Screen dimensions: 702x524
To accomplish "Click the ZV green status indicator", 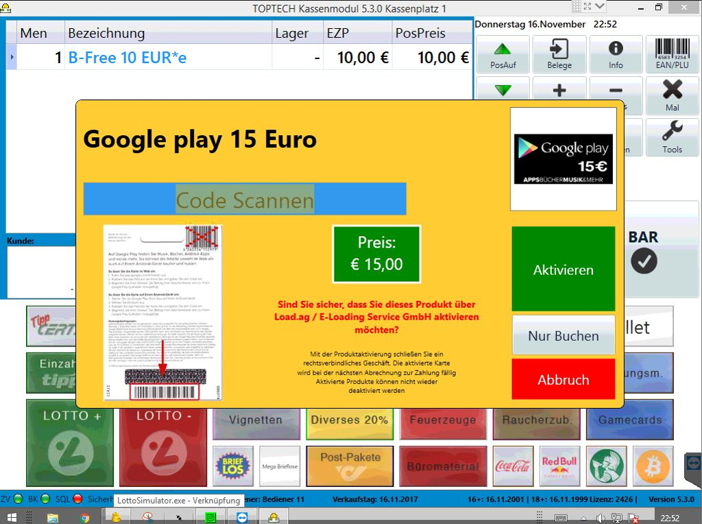I will point(19,499).
